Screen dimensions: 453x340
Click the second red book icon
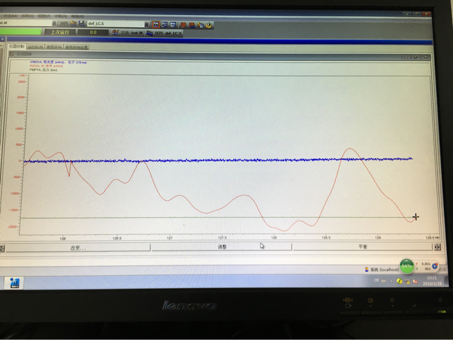[192, 25]
